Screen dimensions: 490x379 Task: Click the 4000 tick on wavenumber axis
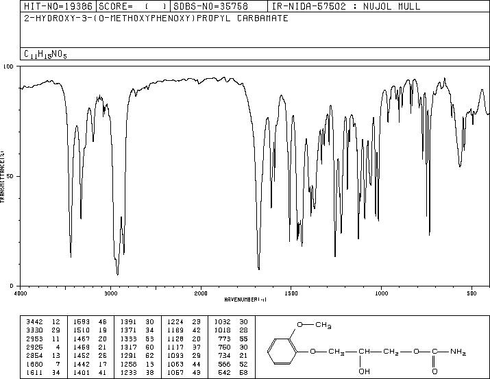point(21,293)
